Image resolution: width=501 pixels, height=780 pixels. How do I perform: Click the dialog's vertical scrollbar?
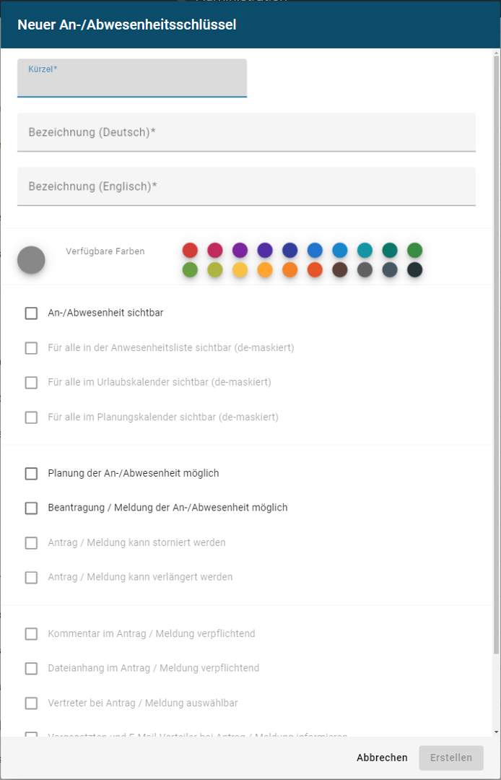496,361
